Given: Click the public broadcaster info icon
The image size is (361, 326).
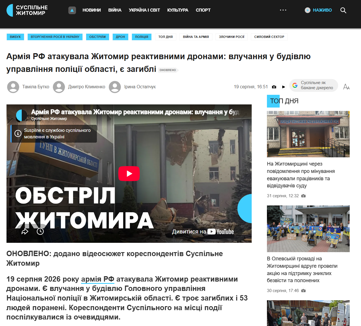Looking at the screenshot, I should pos(18,133).
